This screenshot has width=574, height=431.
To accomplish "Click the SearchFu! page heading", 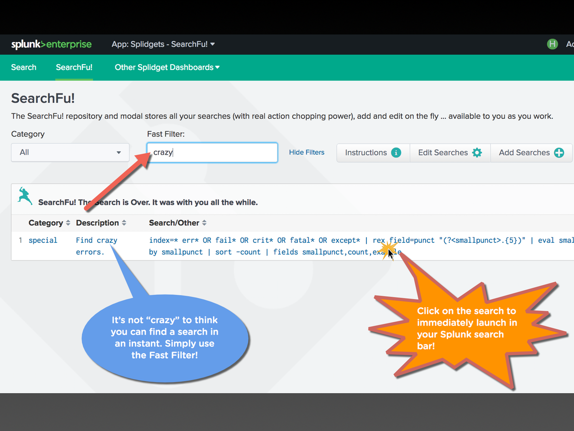I will click(x=43, y=99).
